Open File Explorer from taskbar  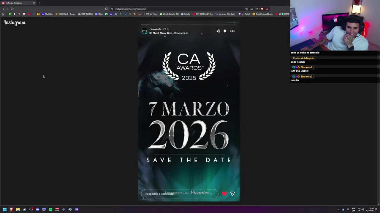(x=18, y=209)
